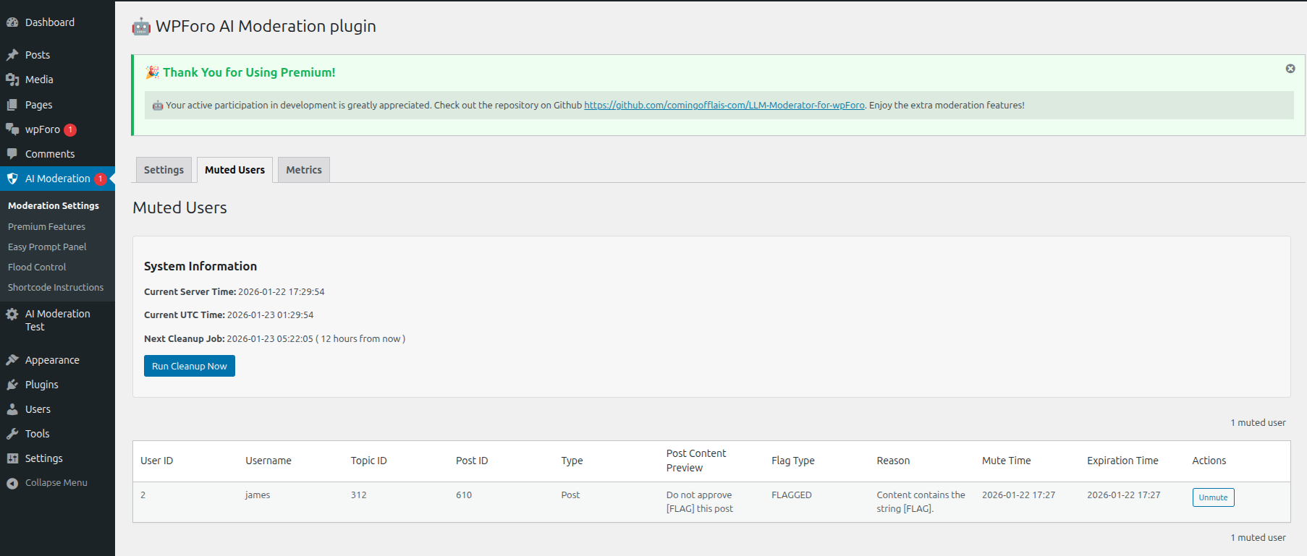1307x556 pixels.
Task: Click the Posts pushpin icon
Action: pyautogui.click(x=12, y=55)
